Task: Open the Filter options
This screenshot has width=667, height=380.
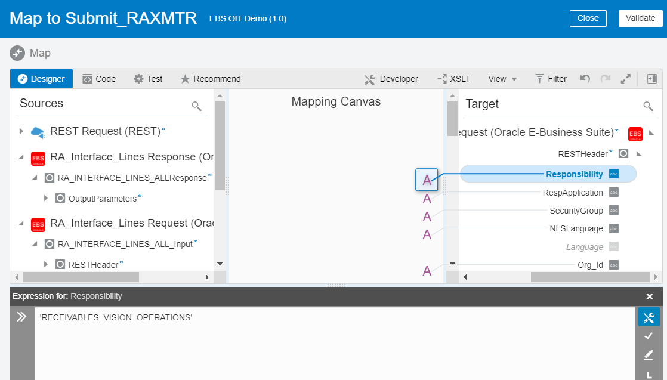Action: coord(550,78)
